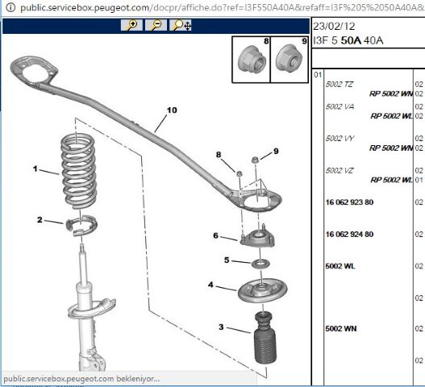Screen dimensions: 425x387
Task: Select the zoom and pan tool icon
Action: (181, 25)
